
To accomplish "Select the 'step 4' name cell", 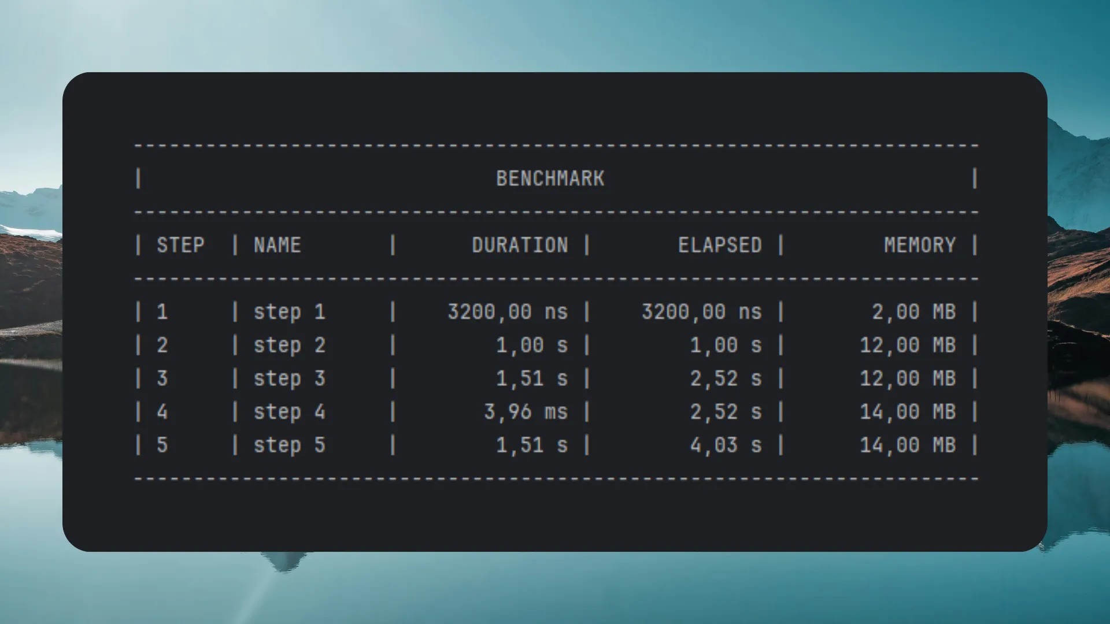I will tap(289, 412).
